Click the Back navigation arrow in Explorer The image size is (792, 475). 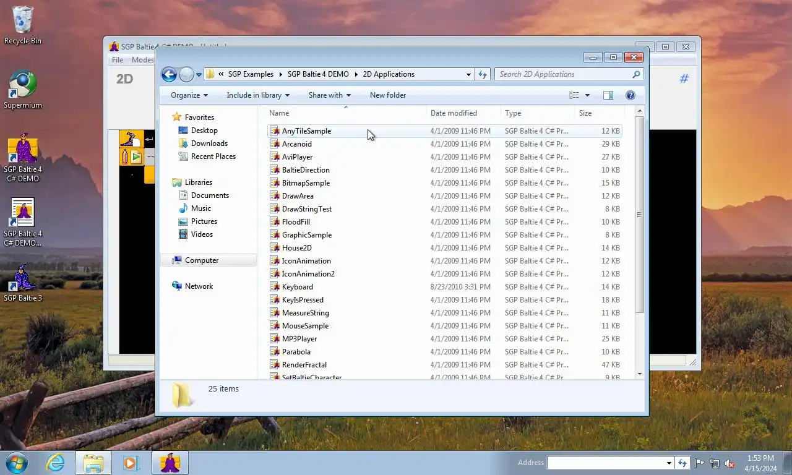click(169, 74)
